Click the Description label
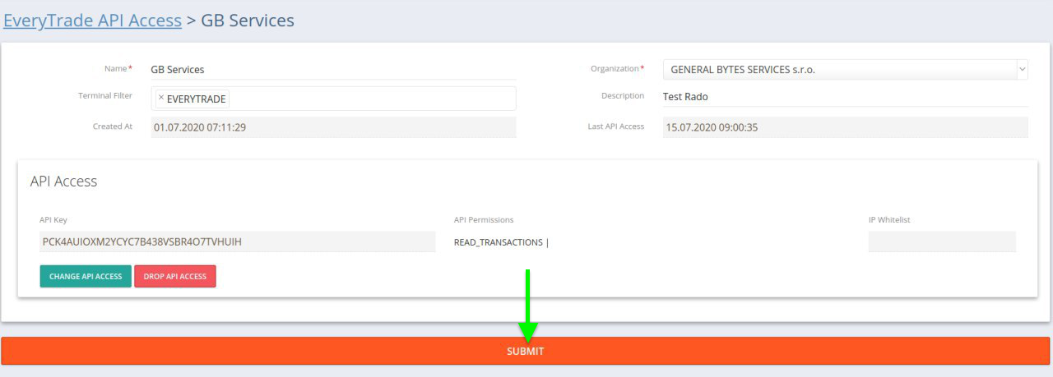Viewport: 1053px width, 377px height. tap(623, 96)
